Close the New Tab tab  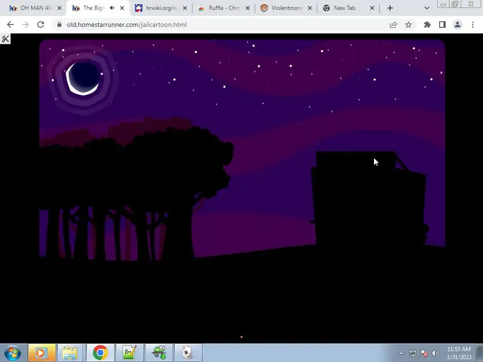(x=372, y=8)
